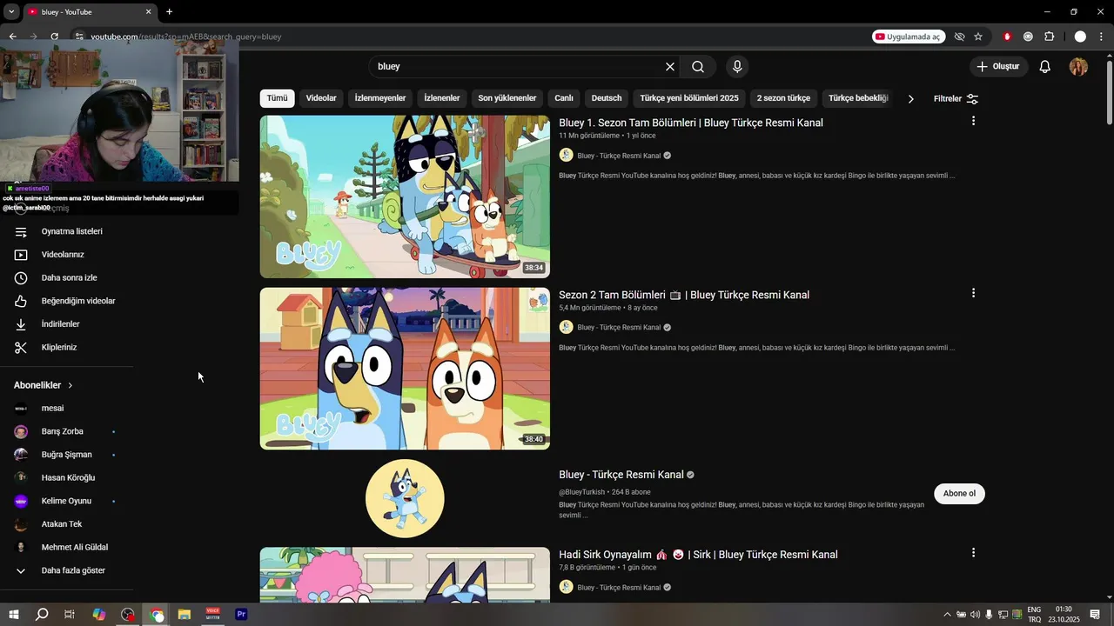Screen dimensions: 1114x626
Task: Open the Chrome three-dot menu
Action: (1102, 37)
